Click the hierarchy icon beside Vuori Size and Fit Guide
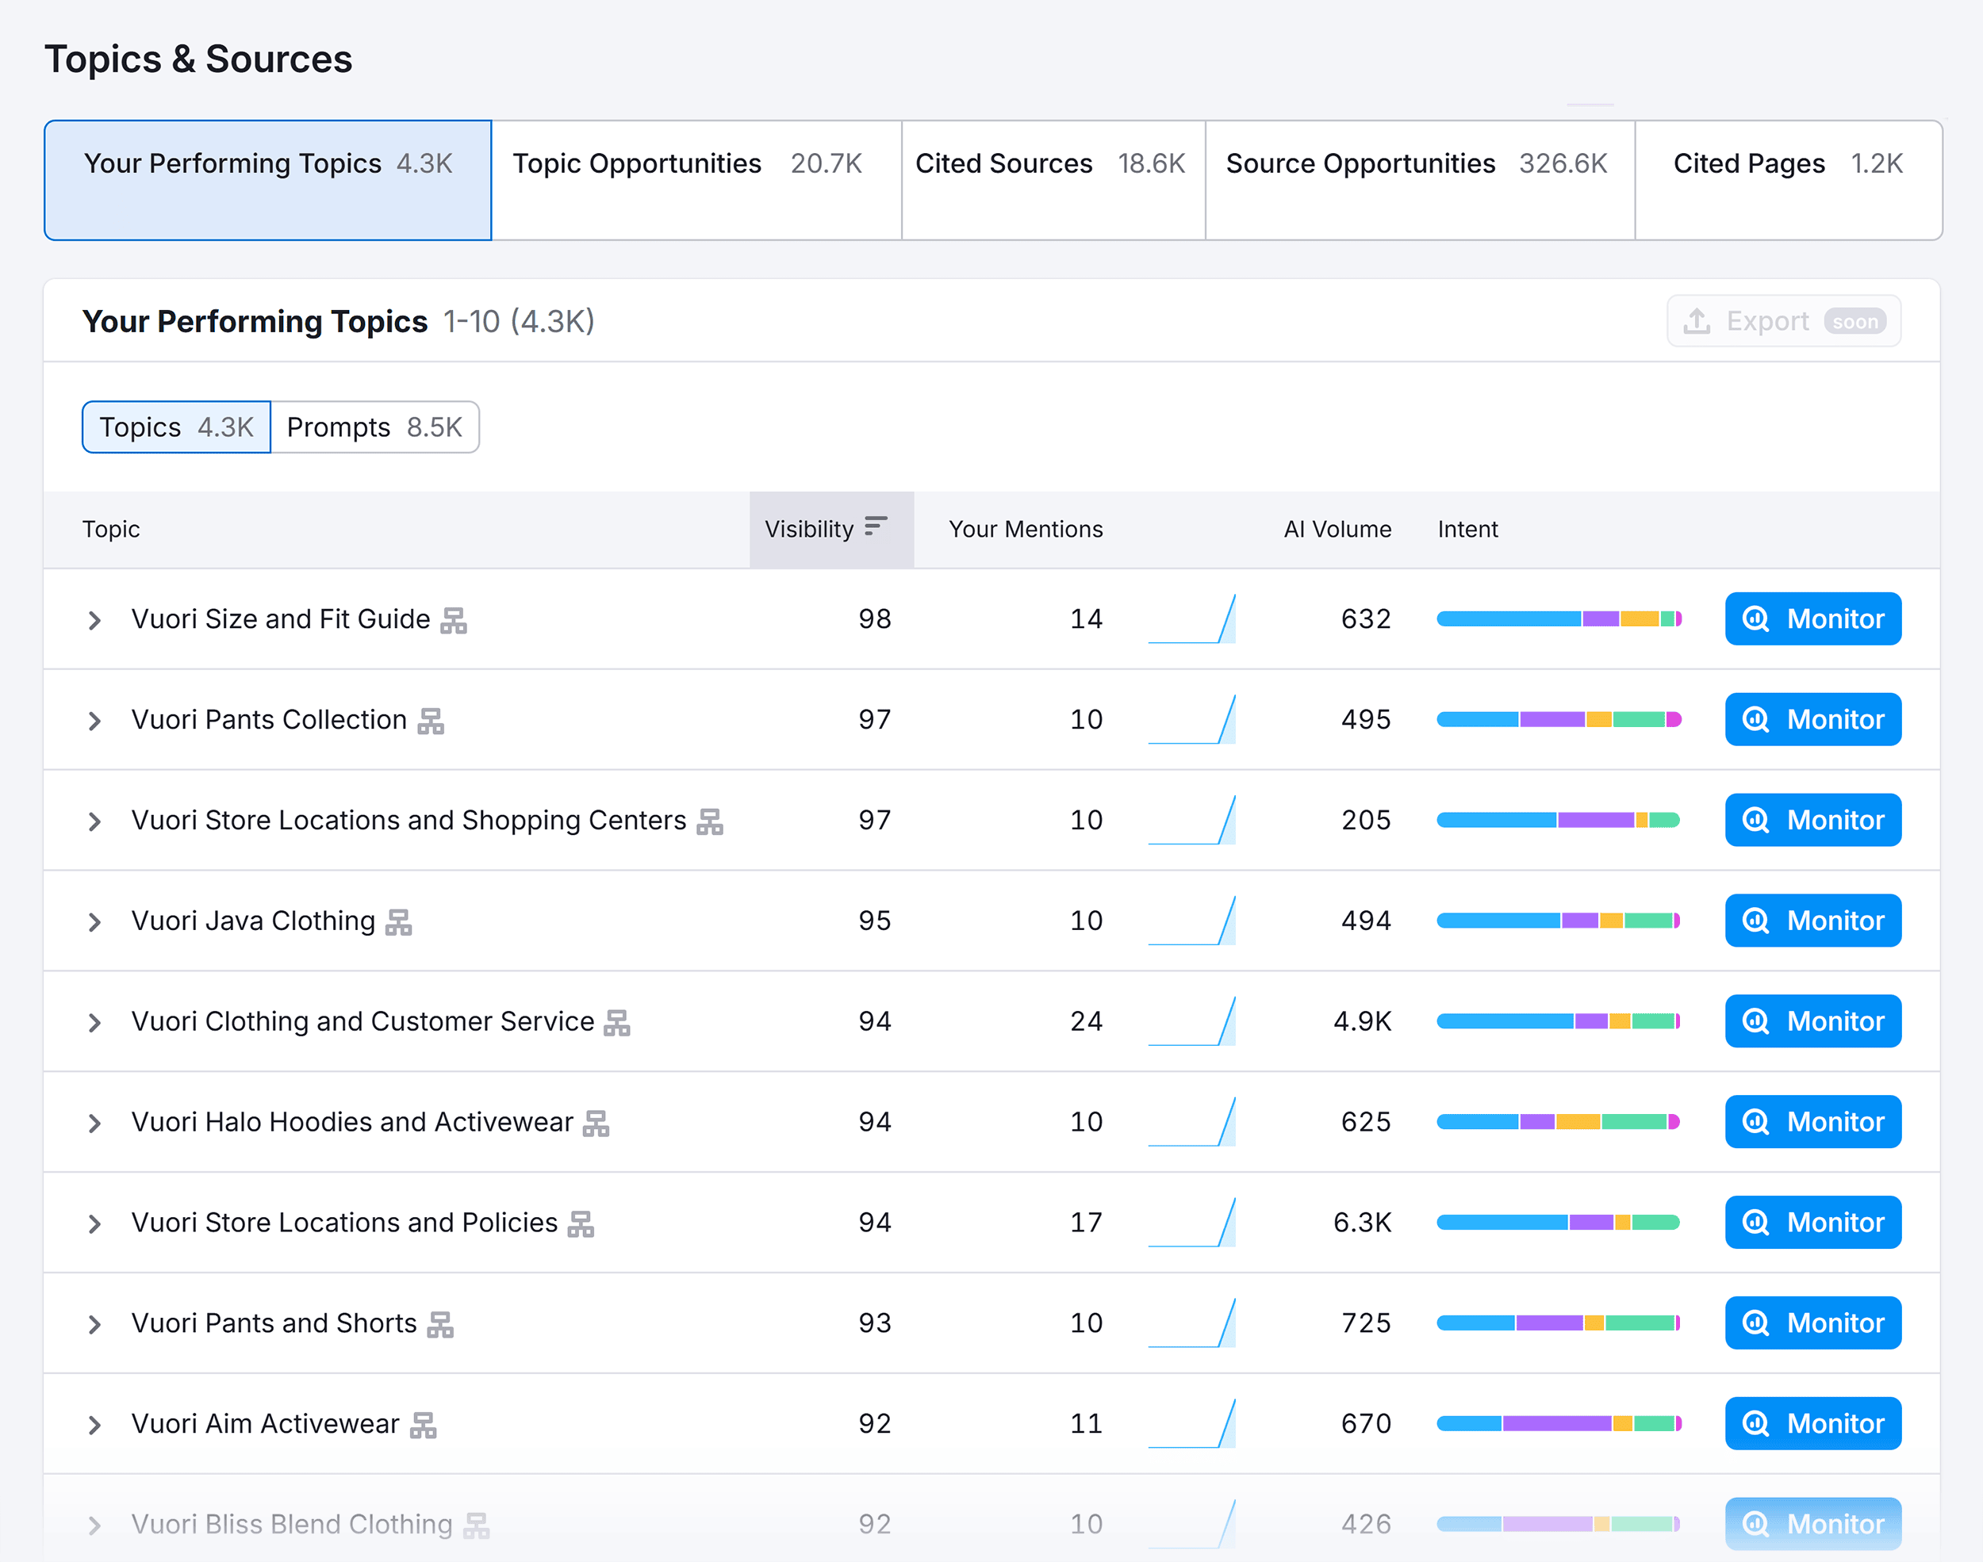The height and width of the screenshot is (1562, 1983). [x=455, y=620]
